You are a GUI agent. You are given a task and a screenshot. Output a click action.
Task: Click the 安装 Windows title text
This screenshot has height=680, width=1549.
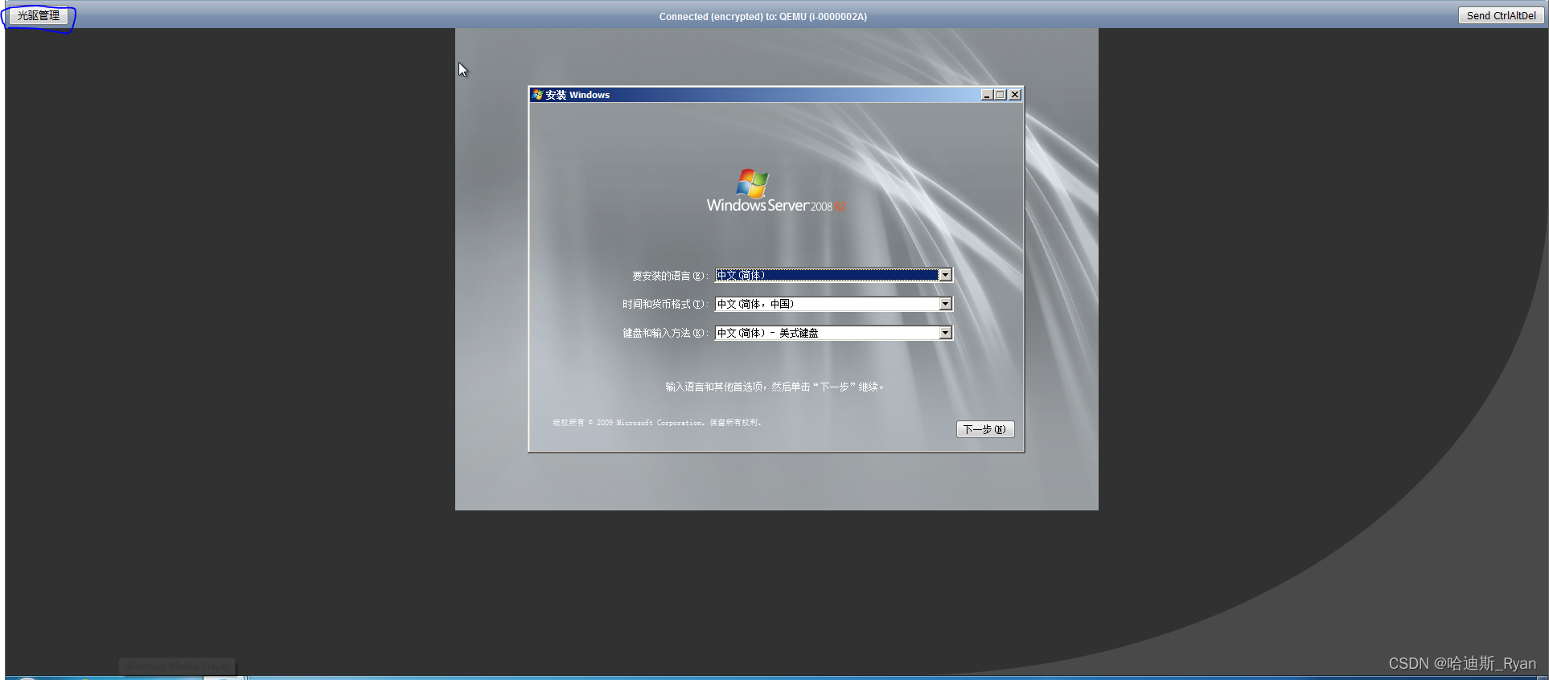pyautogui.click(x=577, y=95)
